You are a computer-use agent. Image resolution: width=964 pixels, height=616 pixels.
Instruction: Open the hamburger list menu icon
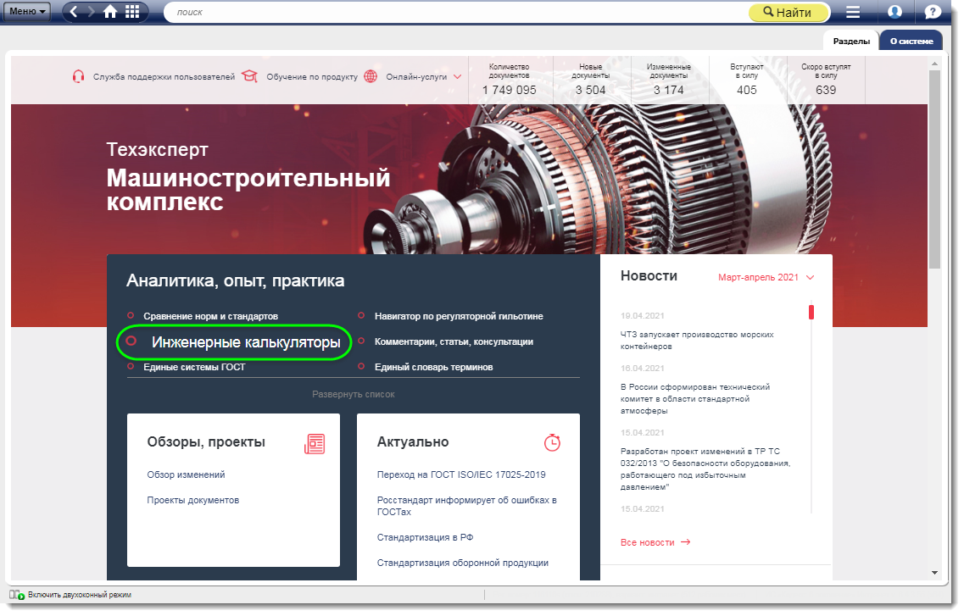pos(853,12)
